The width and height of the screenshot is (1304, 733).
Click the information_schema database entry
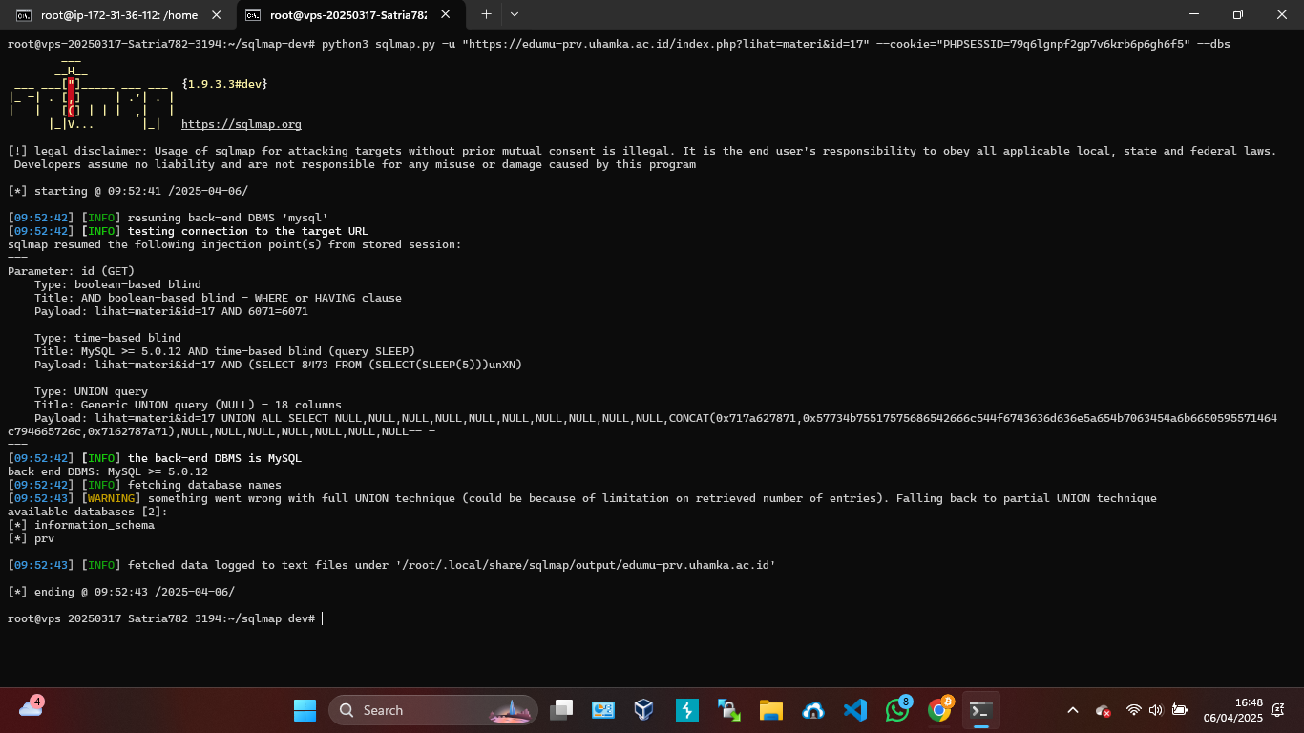pyautogui.click(x=95, y=525)
